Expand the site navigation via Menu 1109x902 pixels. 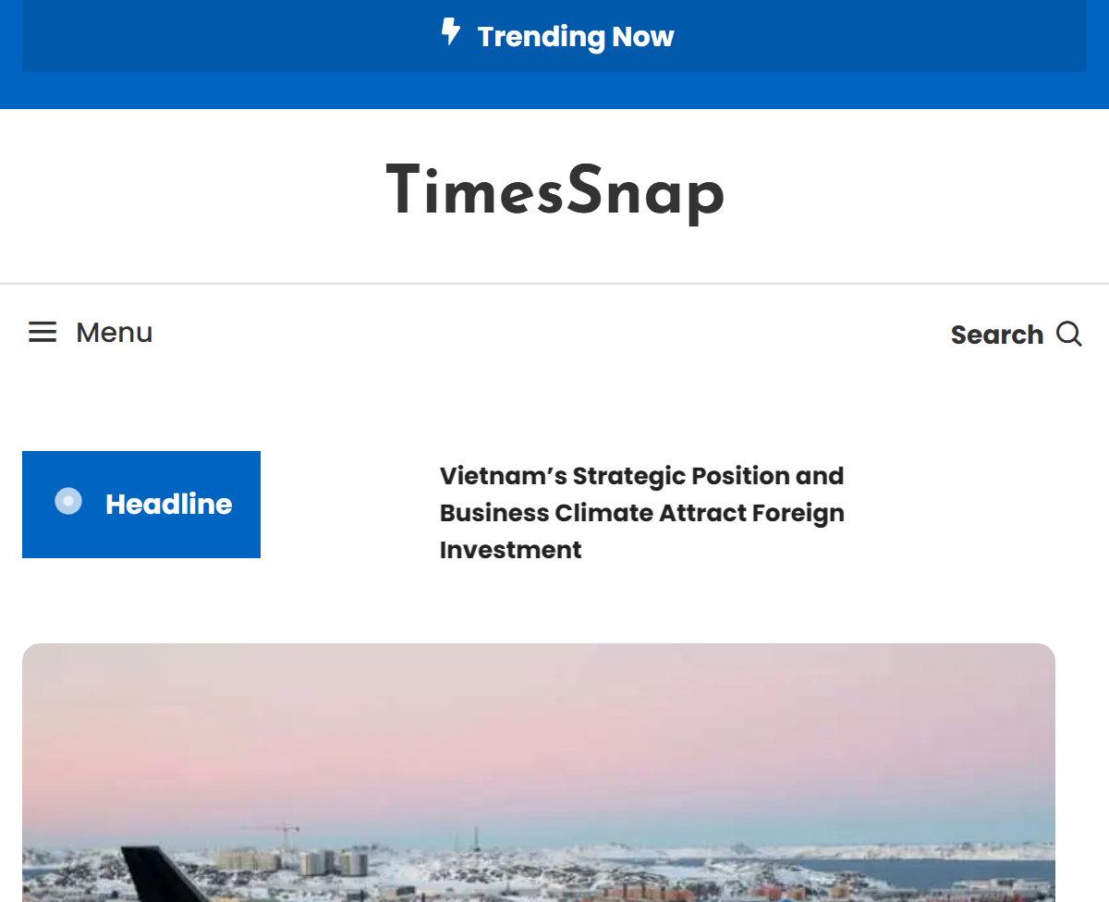[90, 332]
